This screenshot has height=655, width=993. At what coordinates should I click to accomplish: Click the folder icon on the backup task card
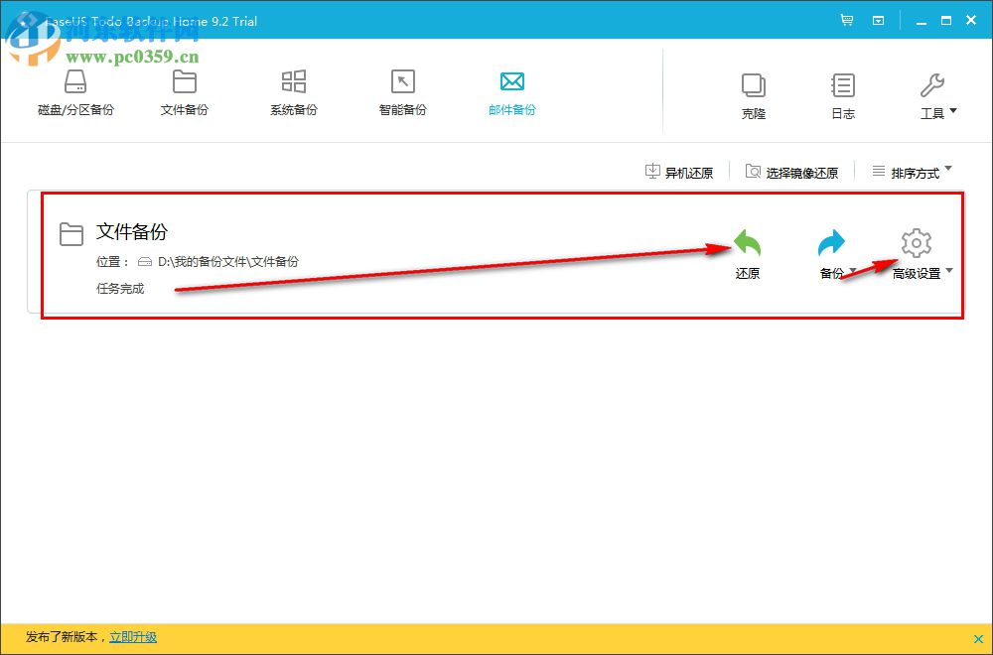71,235
